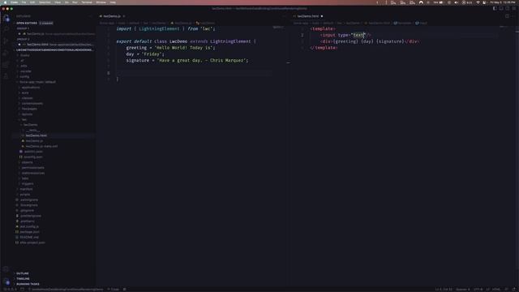Screen dimensions: 519x292
Task: Toggle primary side bar layout icon
Action: (495, 8)
